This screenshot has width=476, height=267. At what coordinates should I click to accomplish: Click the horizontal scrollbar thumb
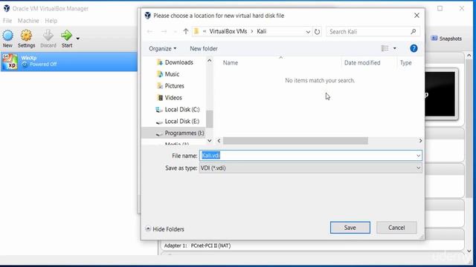pos(295,141)
